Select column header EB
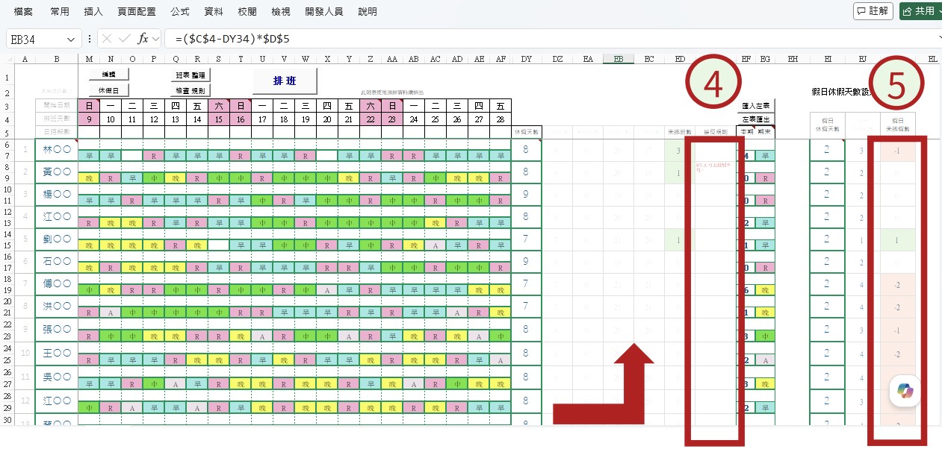The width and height of the screenshot is (942, 449). [x=619, y=60]
